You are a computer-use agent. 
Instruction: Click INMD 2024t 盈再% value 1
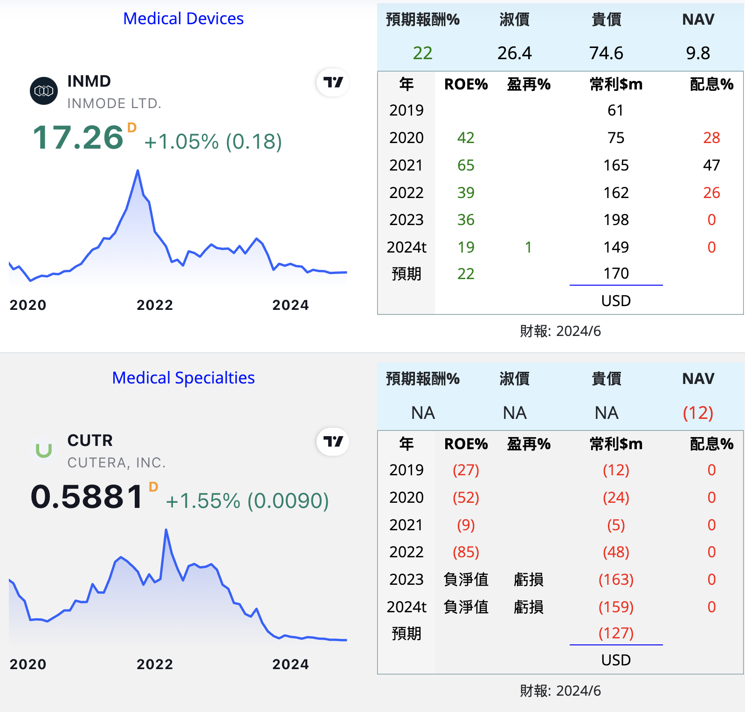coord(528,247)
